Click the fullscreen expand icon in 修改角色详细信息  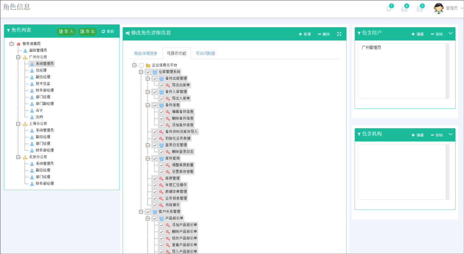[x=339, y=34]
